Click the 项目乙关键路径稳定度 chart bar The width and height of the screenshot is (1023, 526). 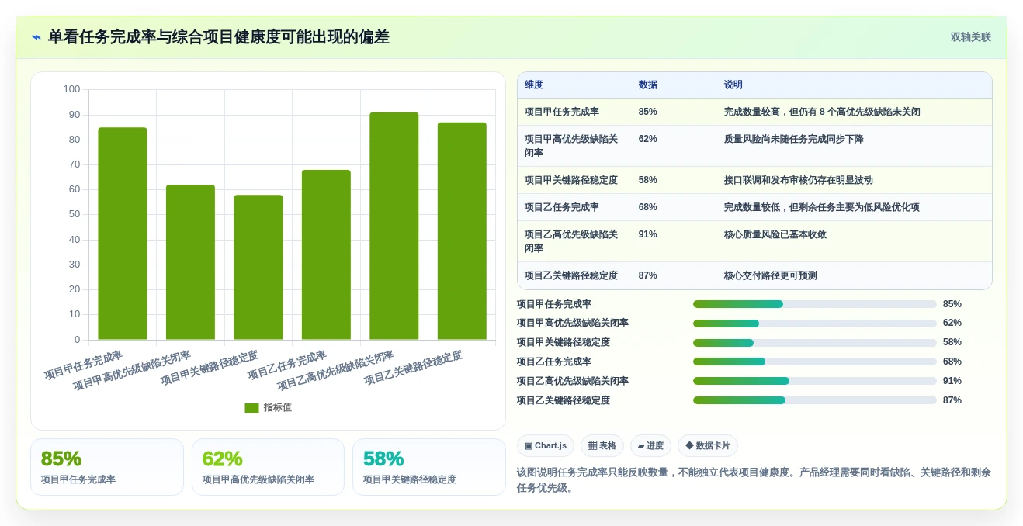(x=462, y=231)
